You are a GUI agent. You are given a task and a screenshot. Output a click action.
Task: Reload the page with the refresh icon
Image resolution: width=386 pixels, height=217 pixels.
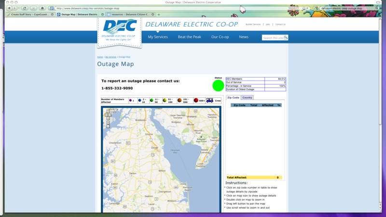[x=25, y=8]
